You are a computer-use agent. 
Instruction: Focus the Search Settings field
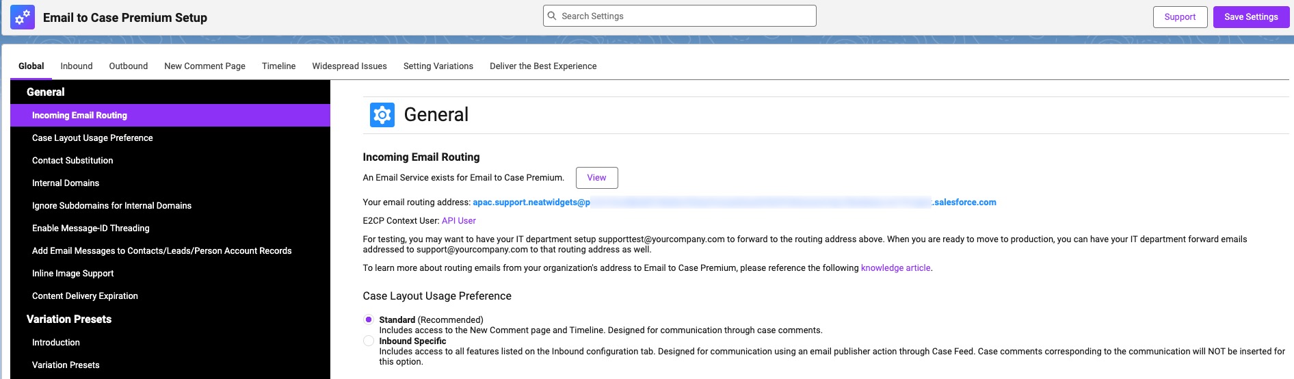(x=680, y=16)
